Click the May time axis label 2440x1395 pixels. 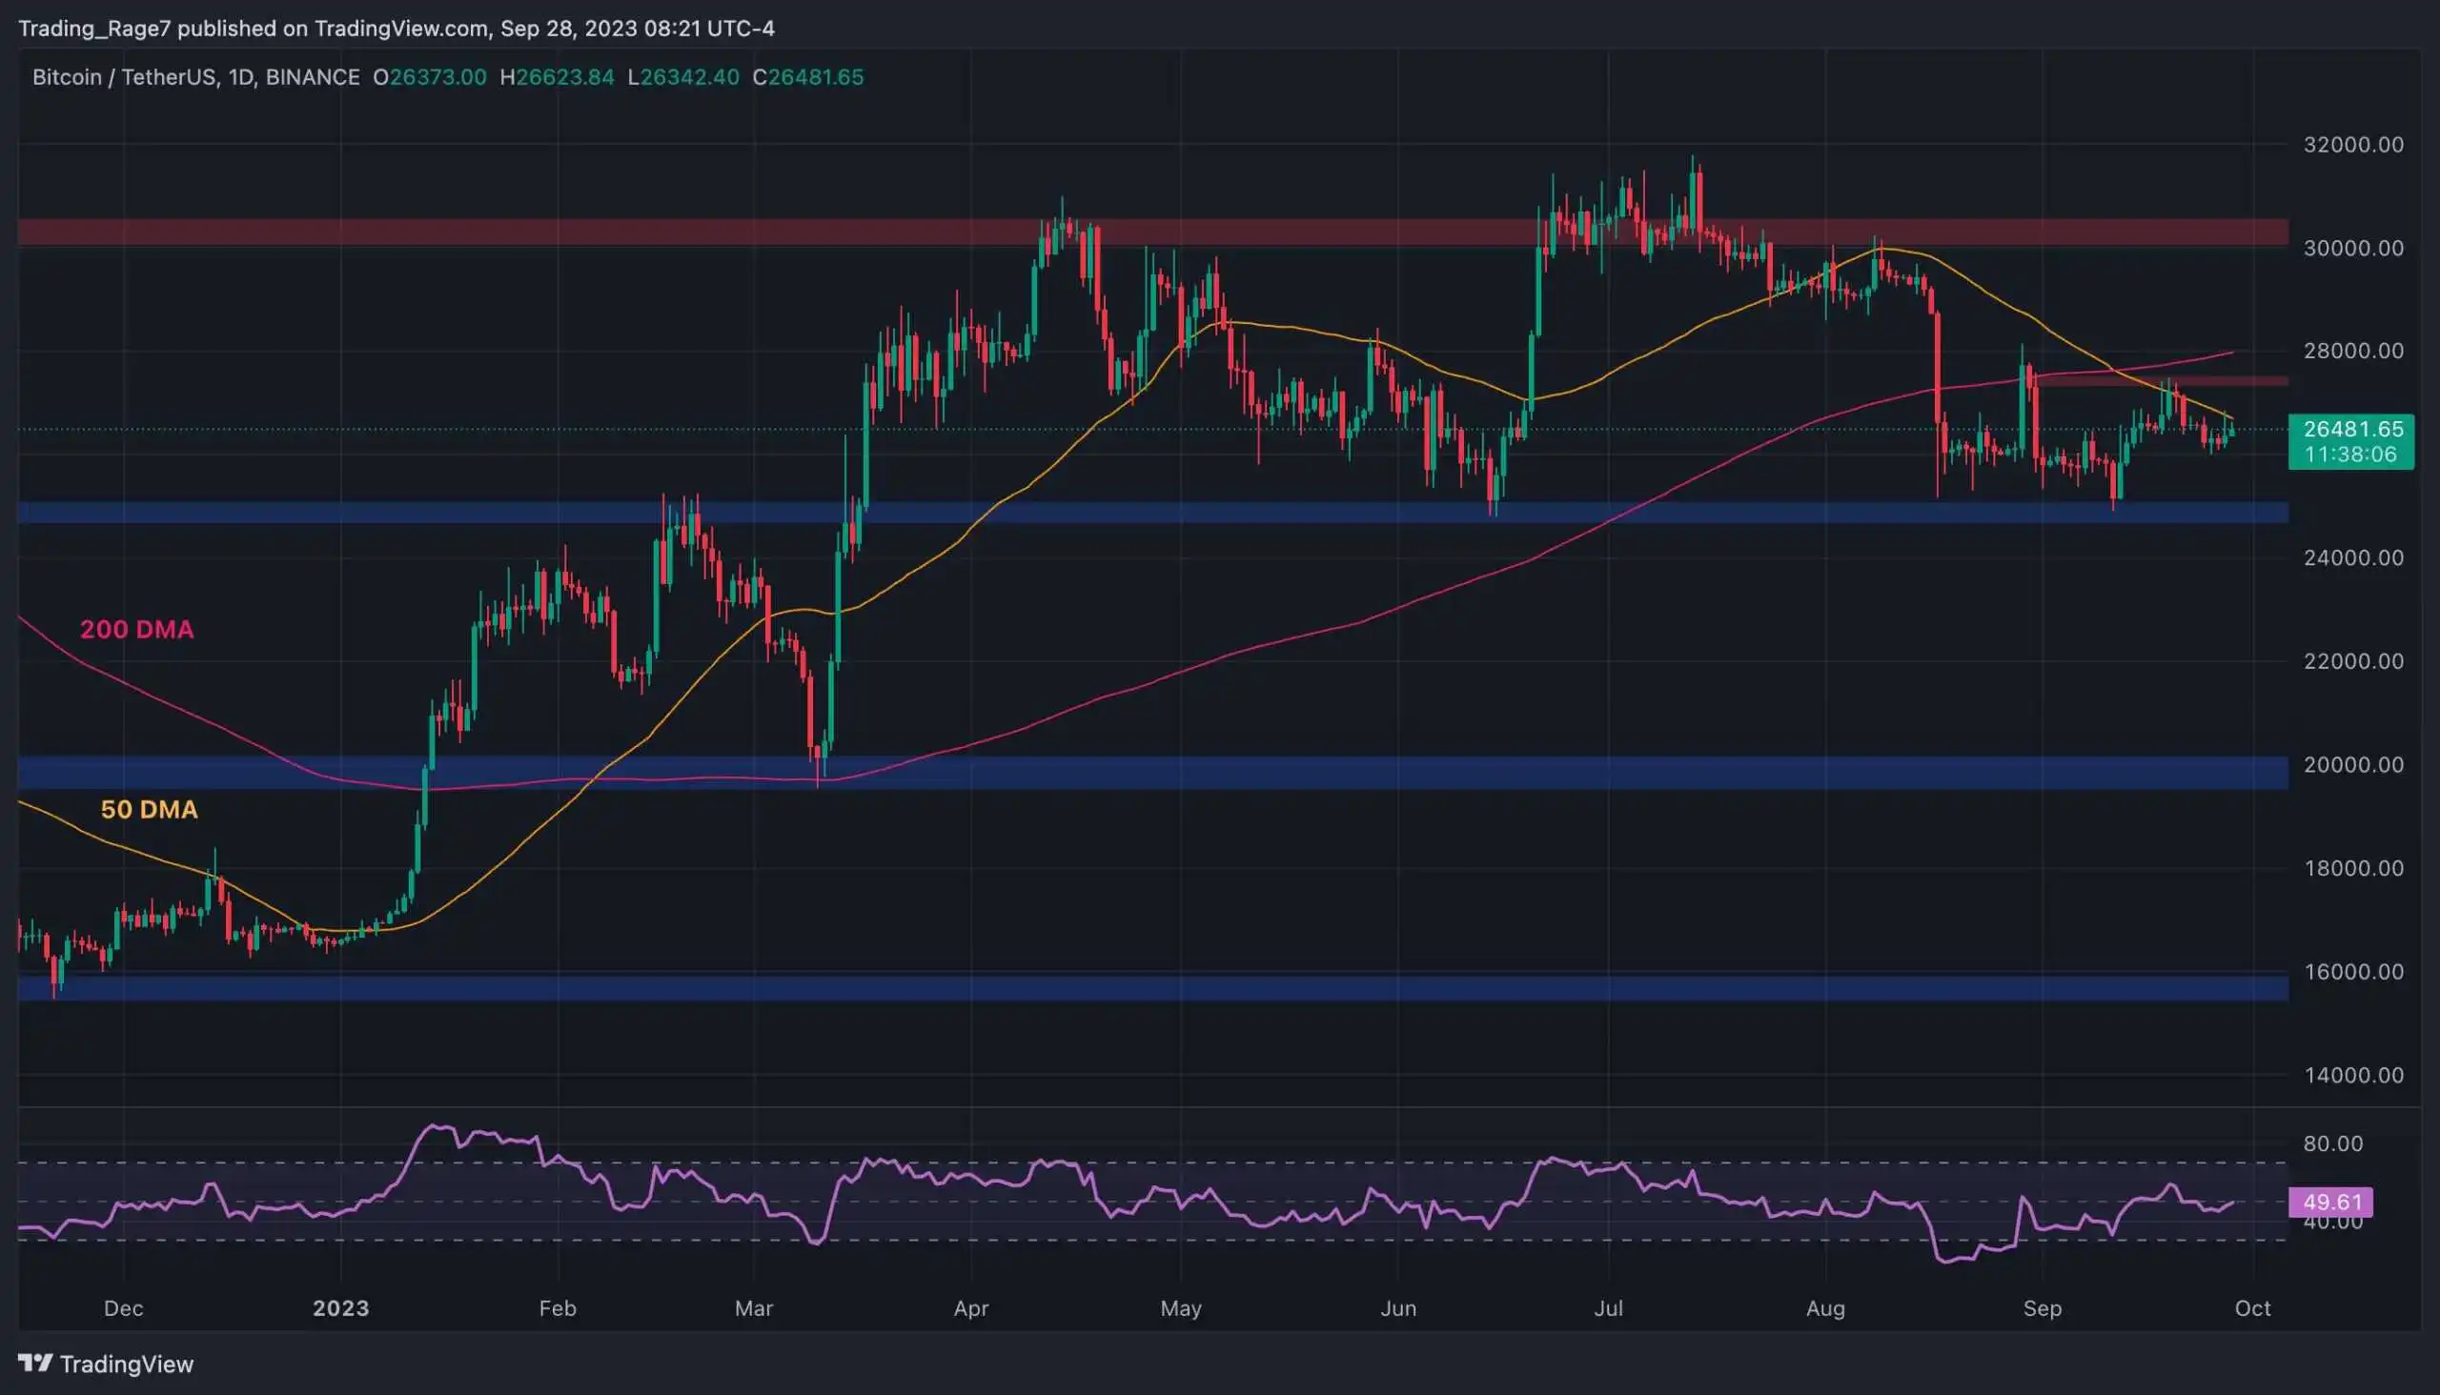pyautogui.click(x=1181, y=1307)
